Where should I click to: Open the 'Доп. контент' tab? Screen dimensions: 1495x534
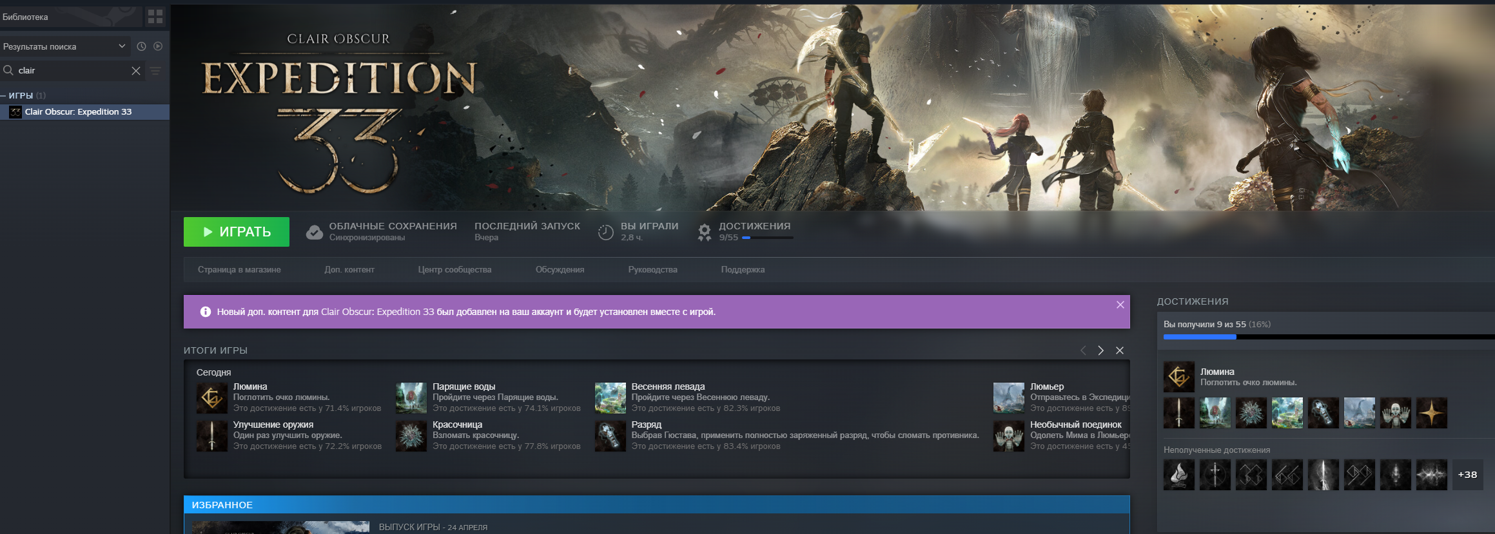(x=349, y=270)
